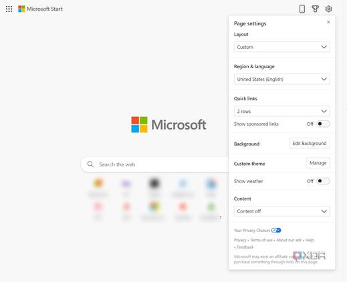The height and width of the screenshot is (282, 347).
Task: Close the Page settings panel
Action: tap(328, 22)
